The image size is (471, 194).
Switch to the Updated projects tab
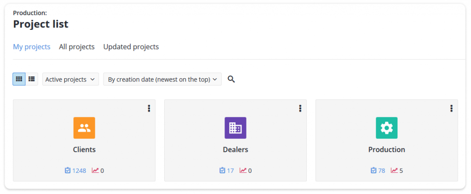[131, 47]
